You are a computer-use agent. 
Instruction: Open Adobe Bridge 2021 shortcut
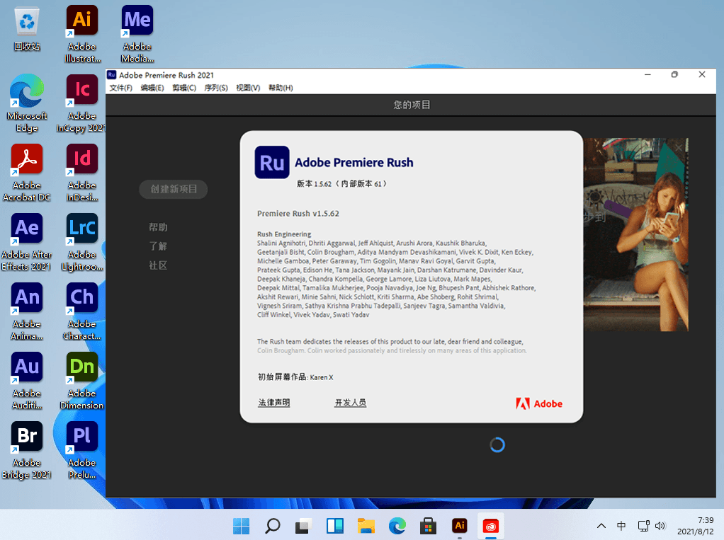point(27,451)
